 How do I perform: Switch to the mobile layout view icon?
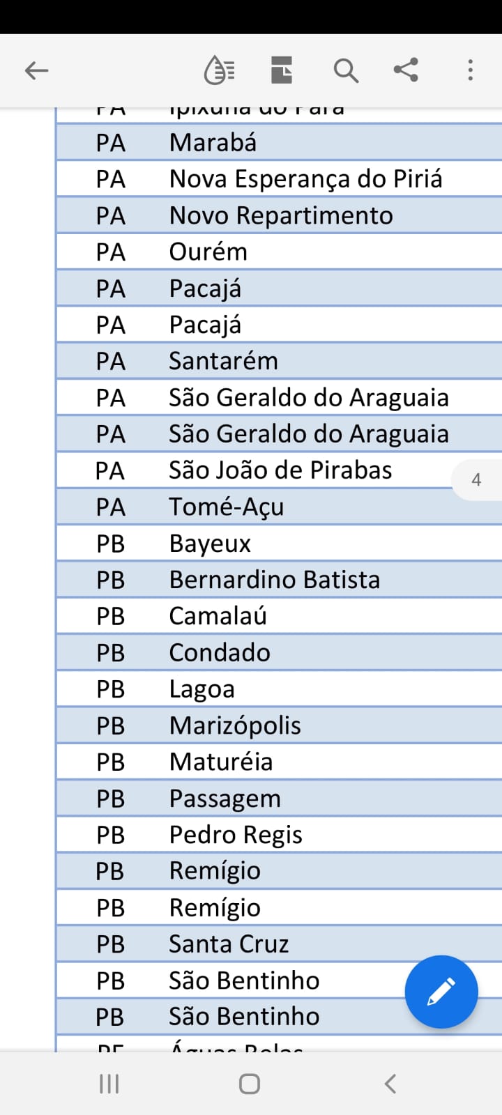pyautogui.click(x=282, y=70)
